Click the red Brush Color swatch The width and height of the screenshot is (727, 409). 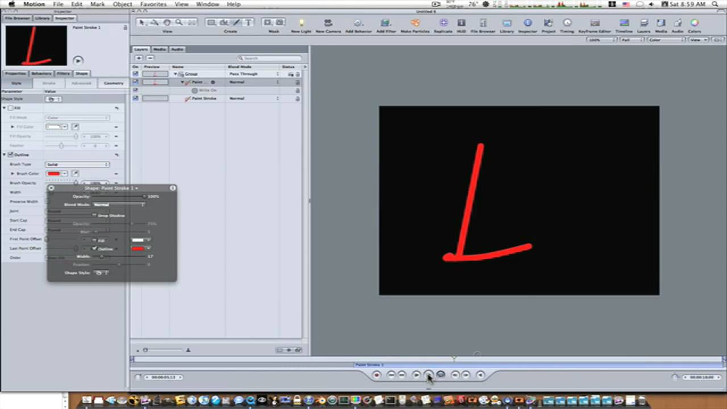click(54, 174)
